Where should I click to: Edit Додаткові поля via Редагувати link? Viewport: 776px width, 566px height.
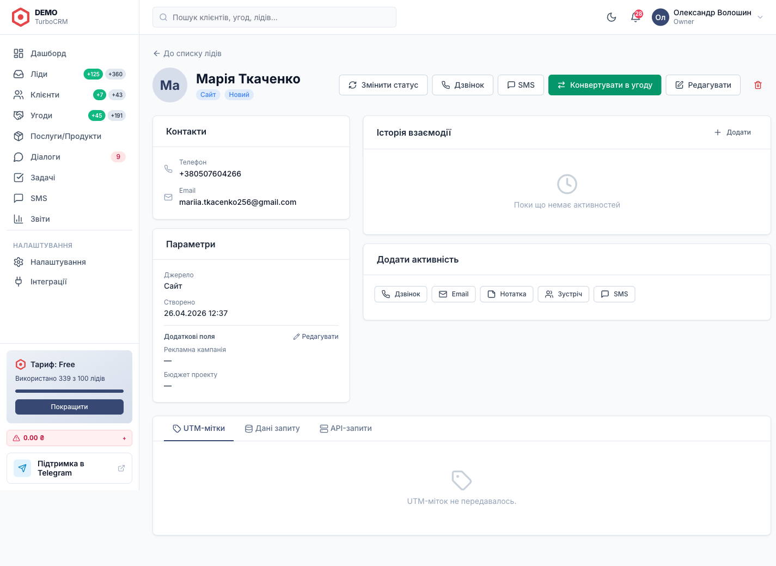coord(316,337)
